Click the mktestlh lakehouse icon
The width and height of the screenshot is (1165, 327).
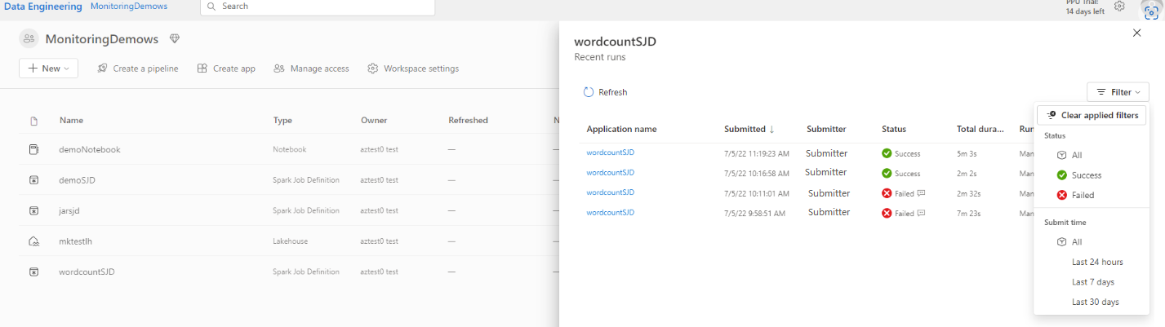point(33,241)
